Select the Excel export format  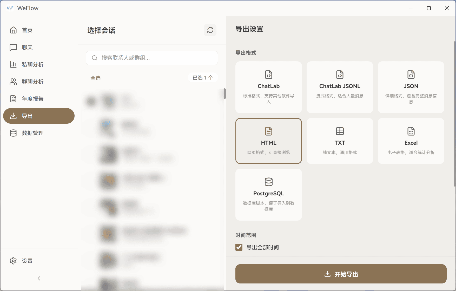coord(411,141)
